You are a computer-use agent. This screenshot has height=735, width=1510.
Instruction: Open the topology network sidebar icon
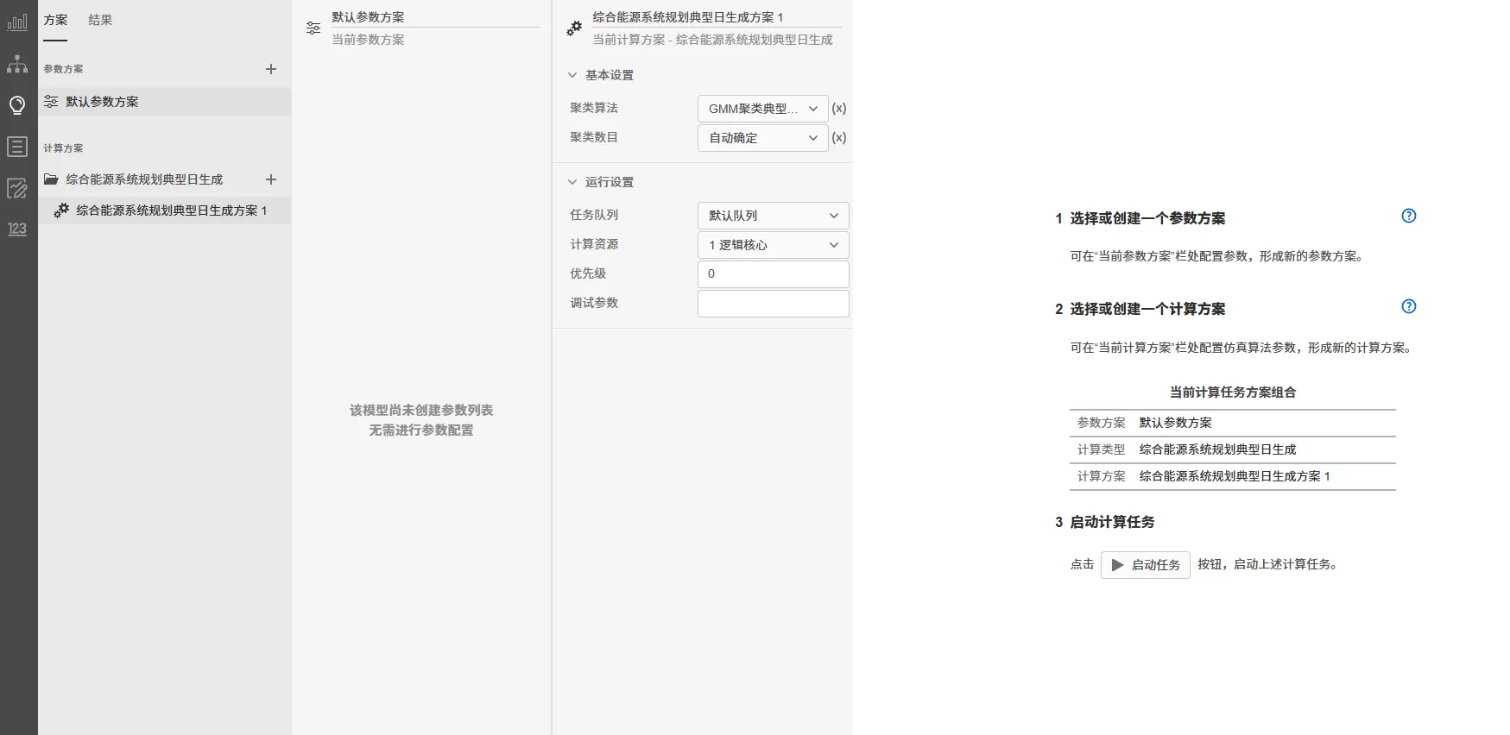click(x=17, y=64)
